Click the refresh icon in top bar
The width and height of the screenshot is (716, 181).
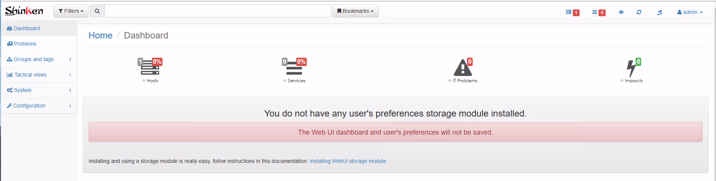coord(639,12)
